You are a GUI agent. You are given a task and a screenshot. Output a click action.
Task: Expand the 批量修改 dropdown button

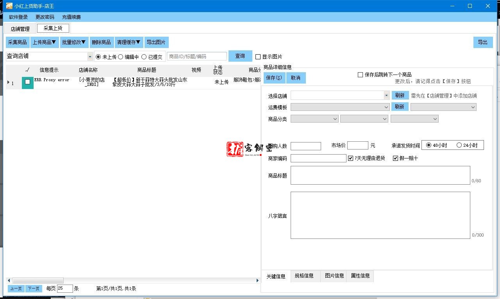coord(74,42)
